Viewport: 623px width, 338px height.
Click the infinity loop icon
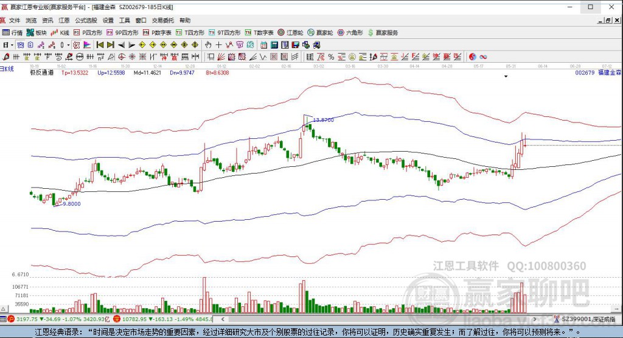483,57
